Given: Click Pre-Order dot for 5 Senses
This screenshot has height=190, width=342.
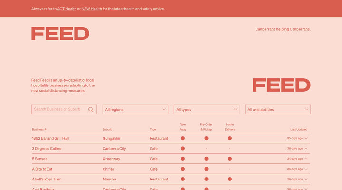Looking at the screenshot, I should (206, 159).
